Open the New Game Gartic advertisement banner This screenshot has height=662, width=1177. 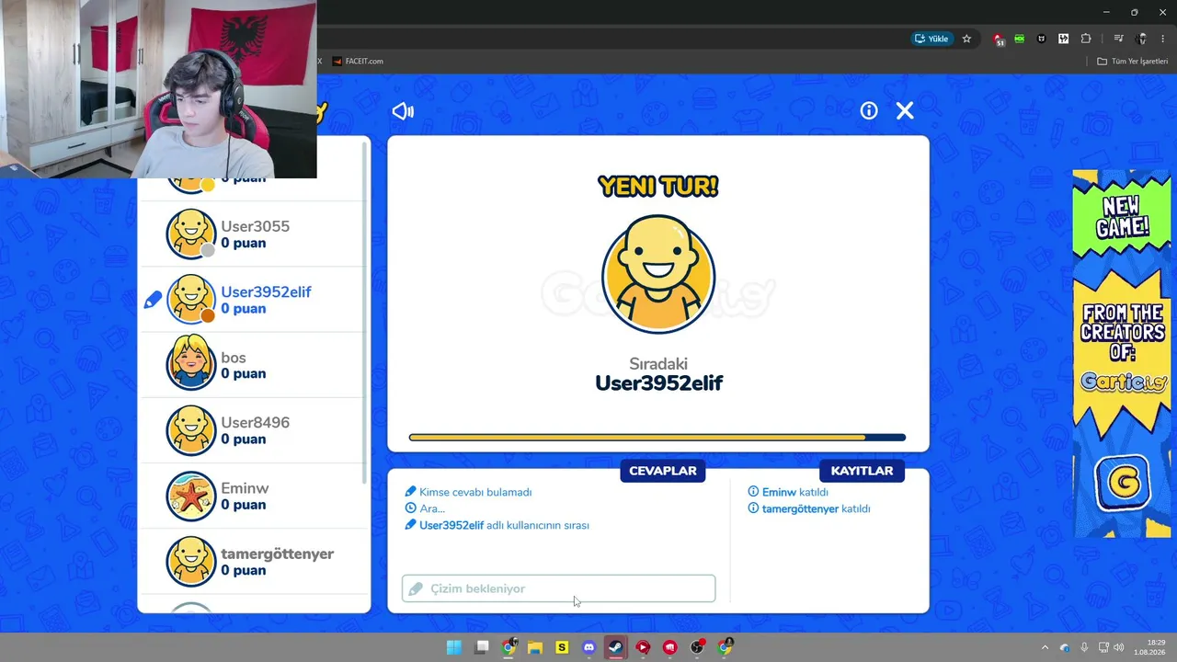(x=1121, y=354)
